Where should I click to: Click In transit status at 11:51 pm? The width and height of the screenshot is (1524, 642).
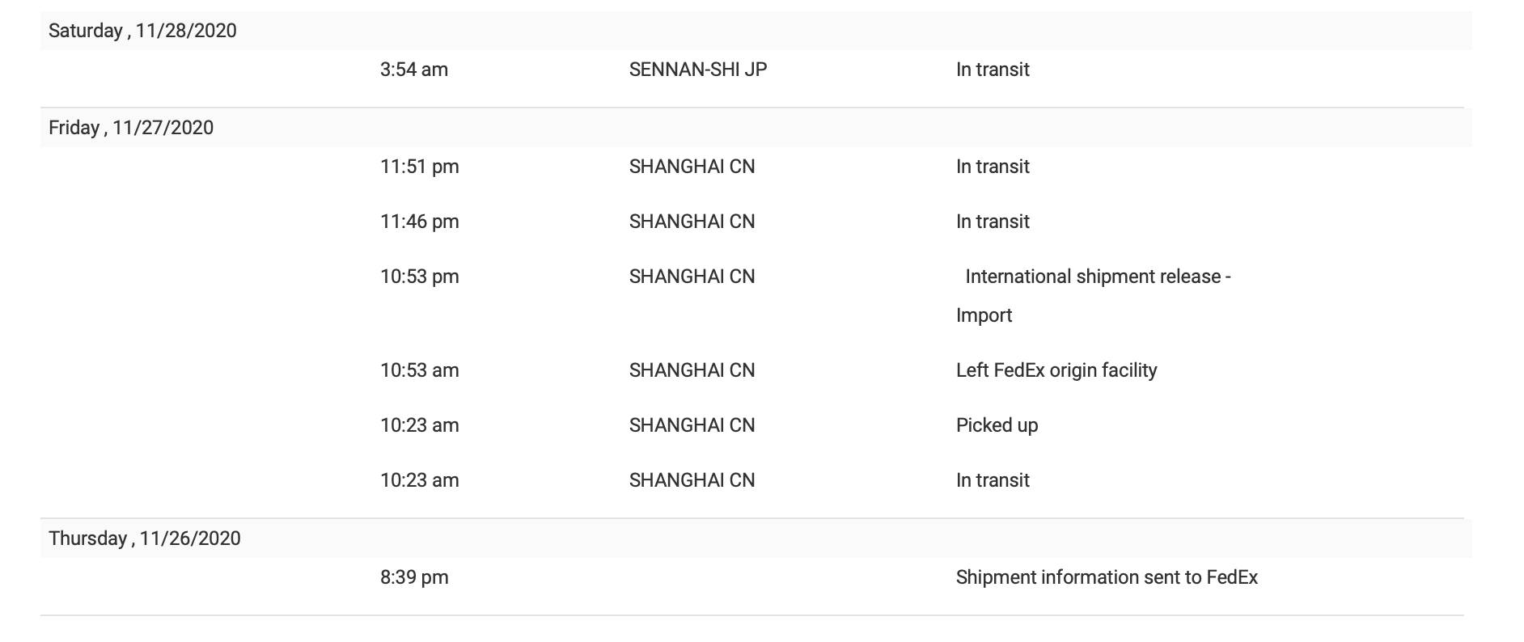point(993,167)
